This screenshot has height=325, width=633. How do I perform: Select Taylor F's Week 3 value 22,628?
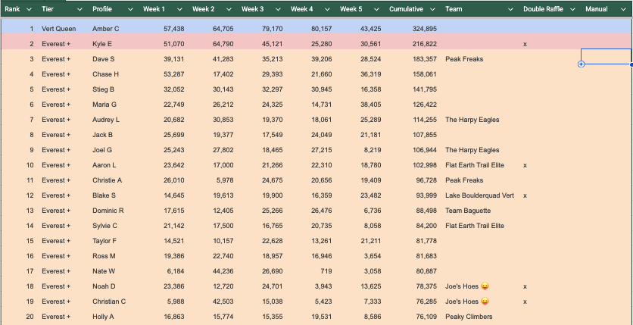click(x=272, y=241)
